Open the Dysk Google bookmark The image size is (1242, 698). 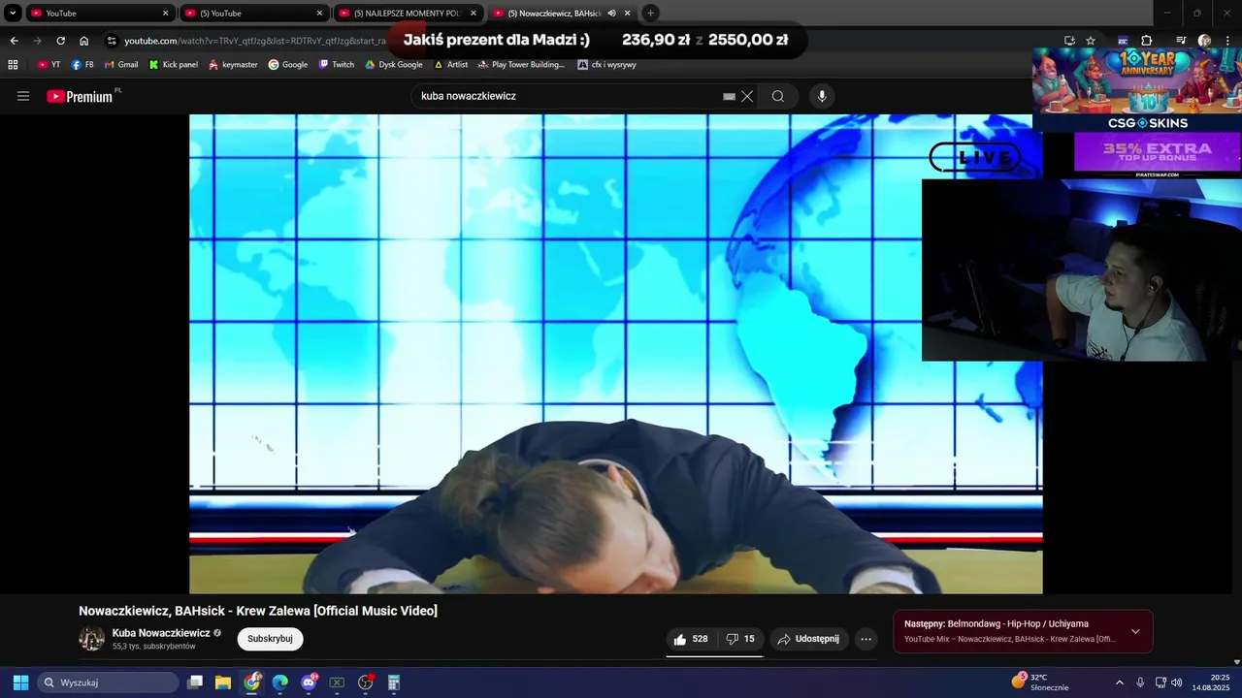pos(394,65)
